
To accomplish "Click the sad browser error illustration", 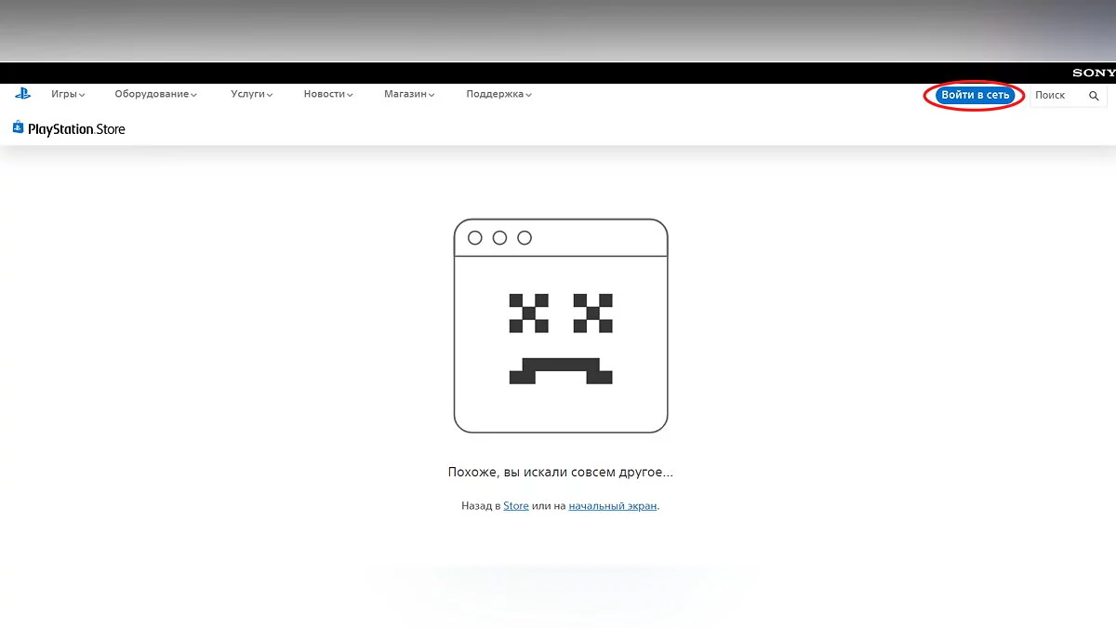I will [561, 326].
